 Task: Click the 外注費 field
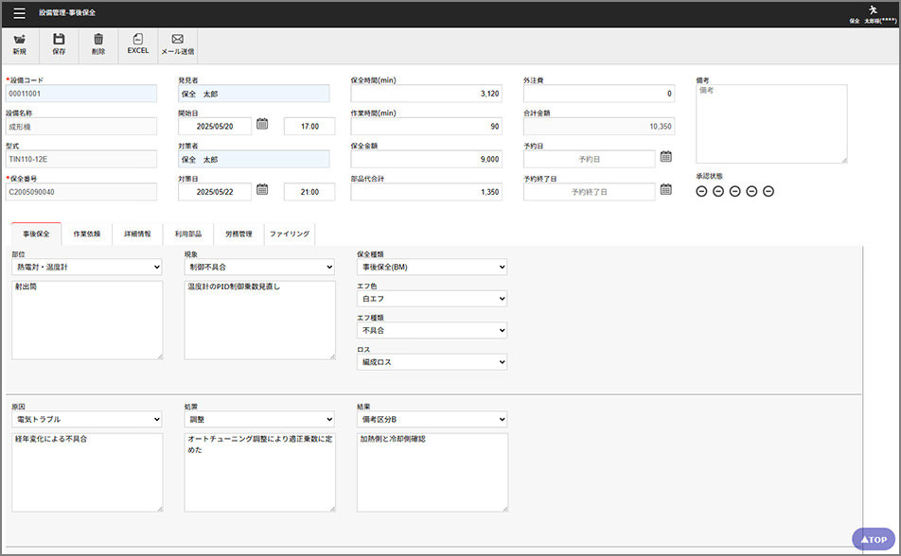click(599, 94)
